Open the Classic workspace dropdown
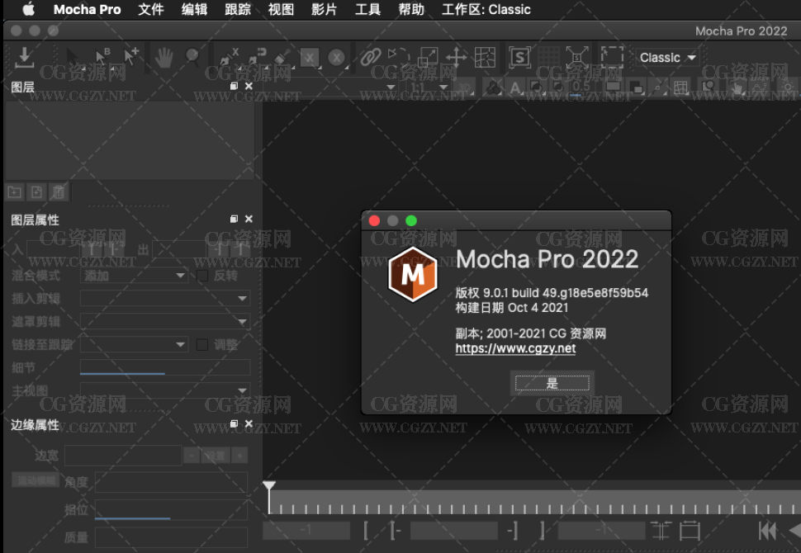This screenshot has height=553, width=801. [x=668, y=58]
